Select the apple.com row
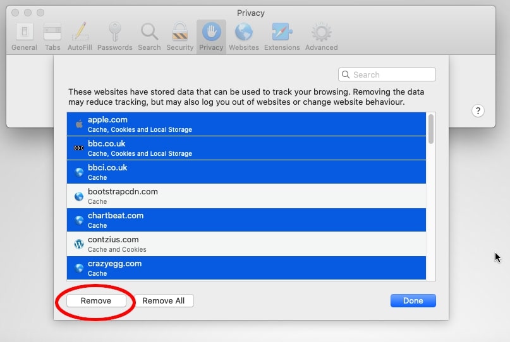Viewport: 510px width, 342px height. (246, 124)
